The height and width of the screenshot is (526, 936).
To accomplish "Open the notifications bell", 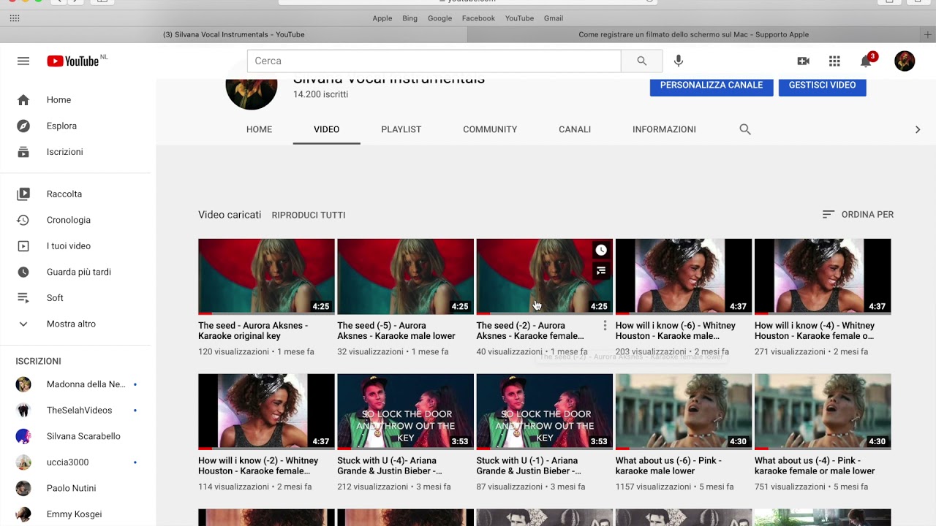I will [x=866, y=61].
